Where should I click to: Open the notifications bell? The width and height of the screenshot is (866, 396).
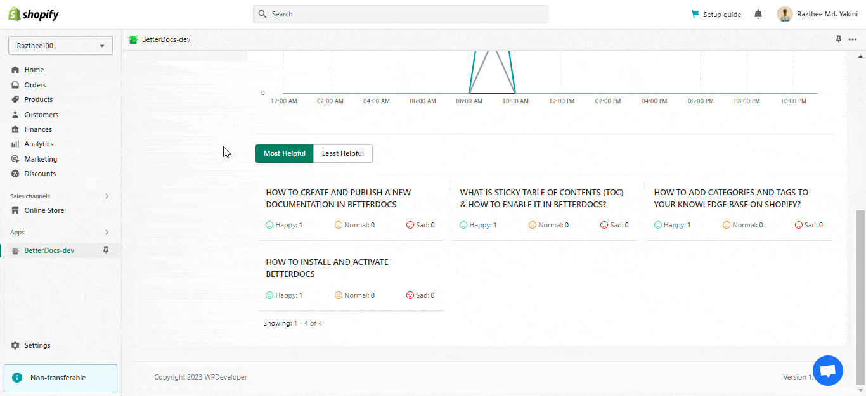coord(758,14)
